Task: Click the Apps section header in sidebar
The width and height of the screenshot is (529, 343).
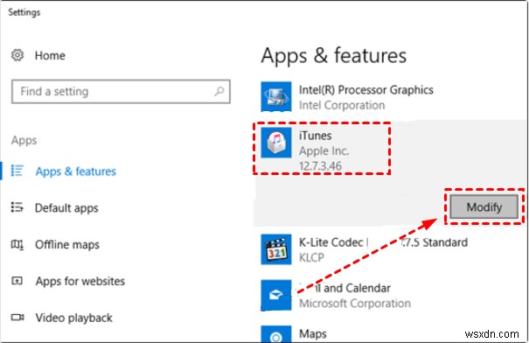Action: (24, 141)
